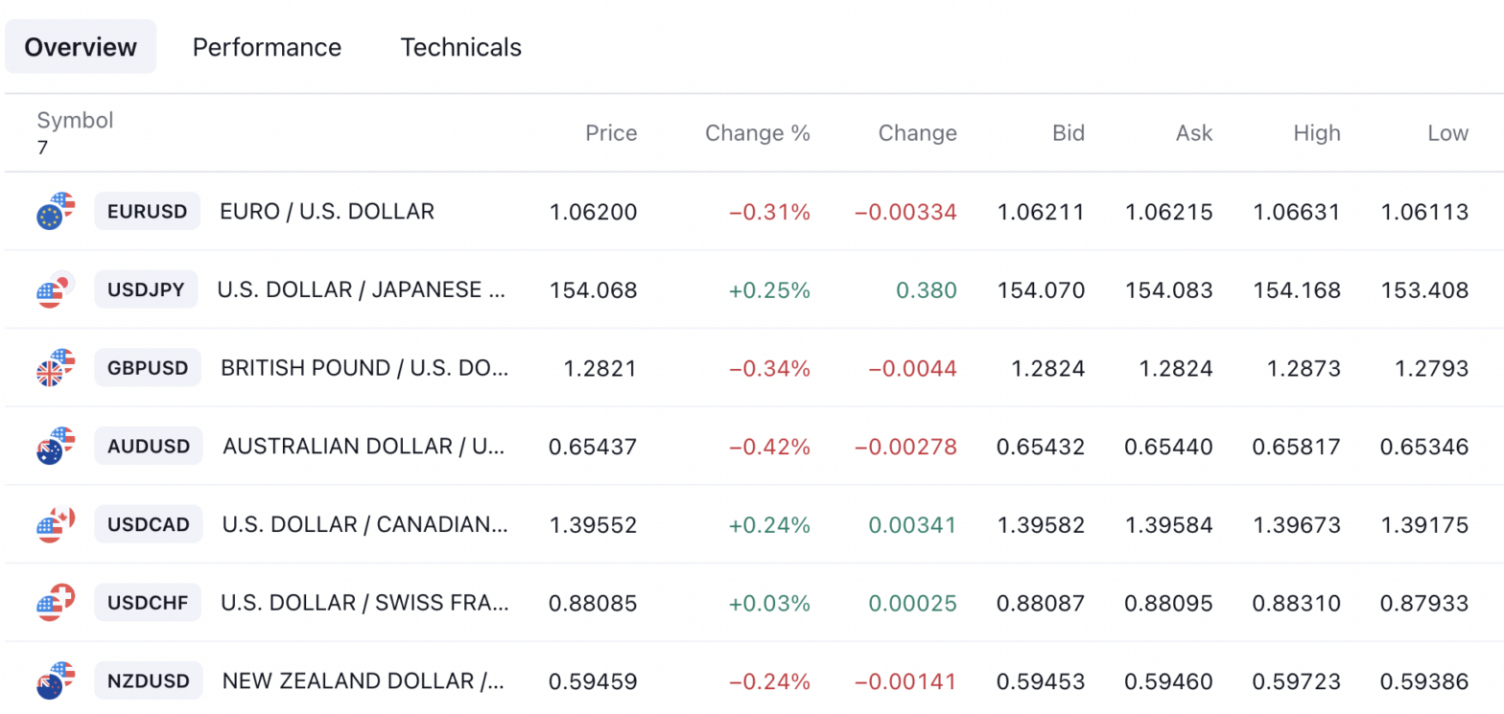Image resolution: width=1504 pixels, height=714 pixels.
Task: Click the EURUSD currency pair flag icon
Action: [x=53, y=212]
